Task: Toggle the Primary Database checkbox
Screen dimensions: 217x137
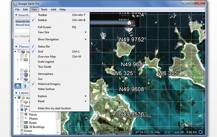Action: pos(19,98)
